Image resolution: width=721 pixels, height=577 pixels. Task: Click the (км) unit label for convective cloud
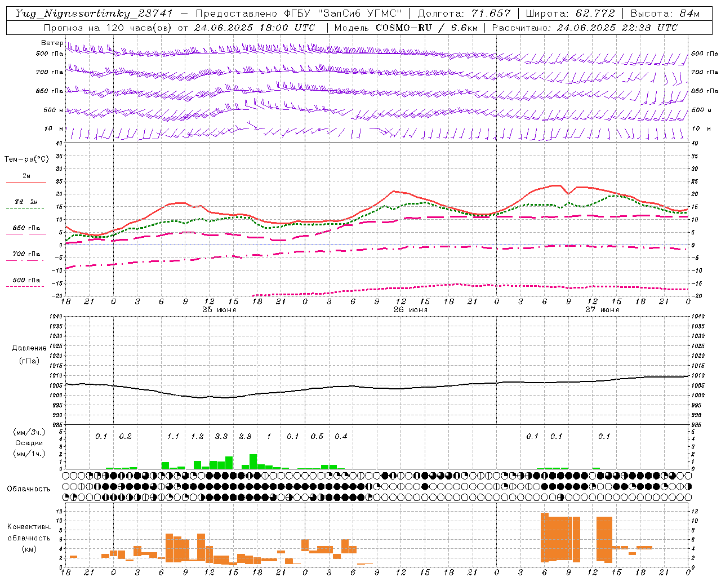(x=29, y=549)
